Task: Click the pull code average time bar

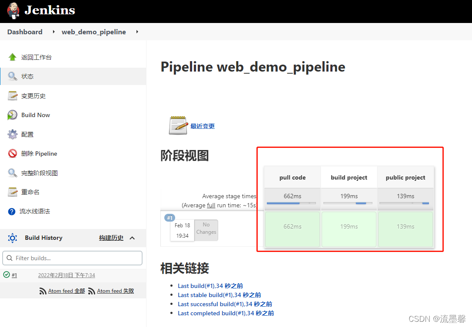Action: (x=291, y=203)
